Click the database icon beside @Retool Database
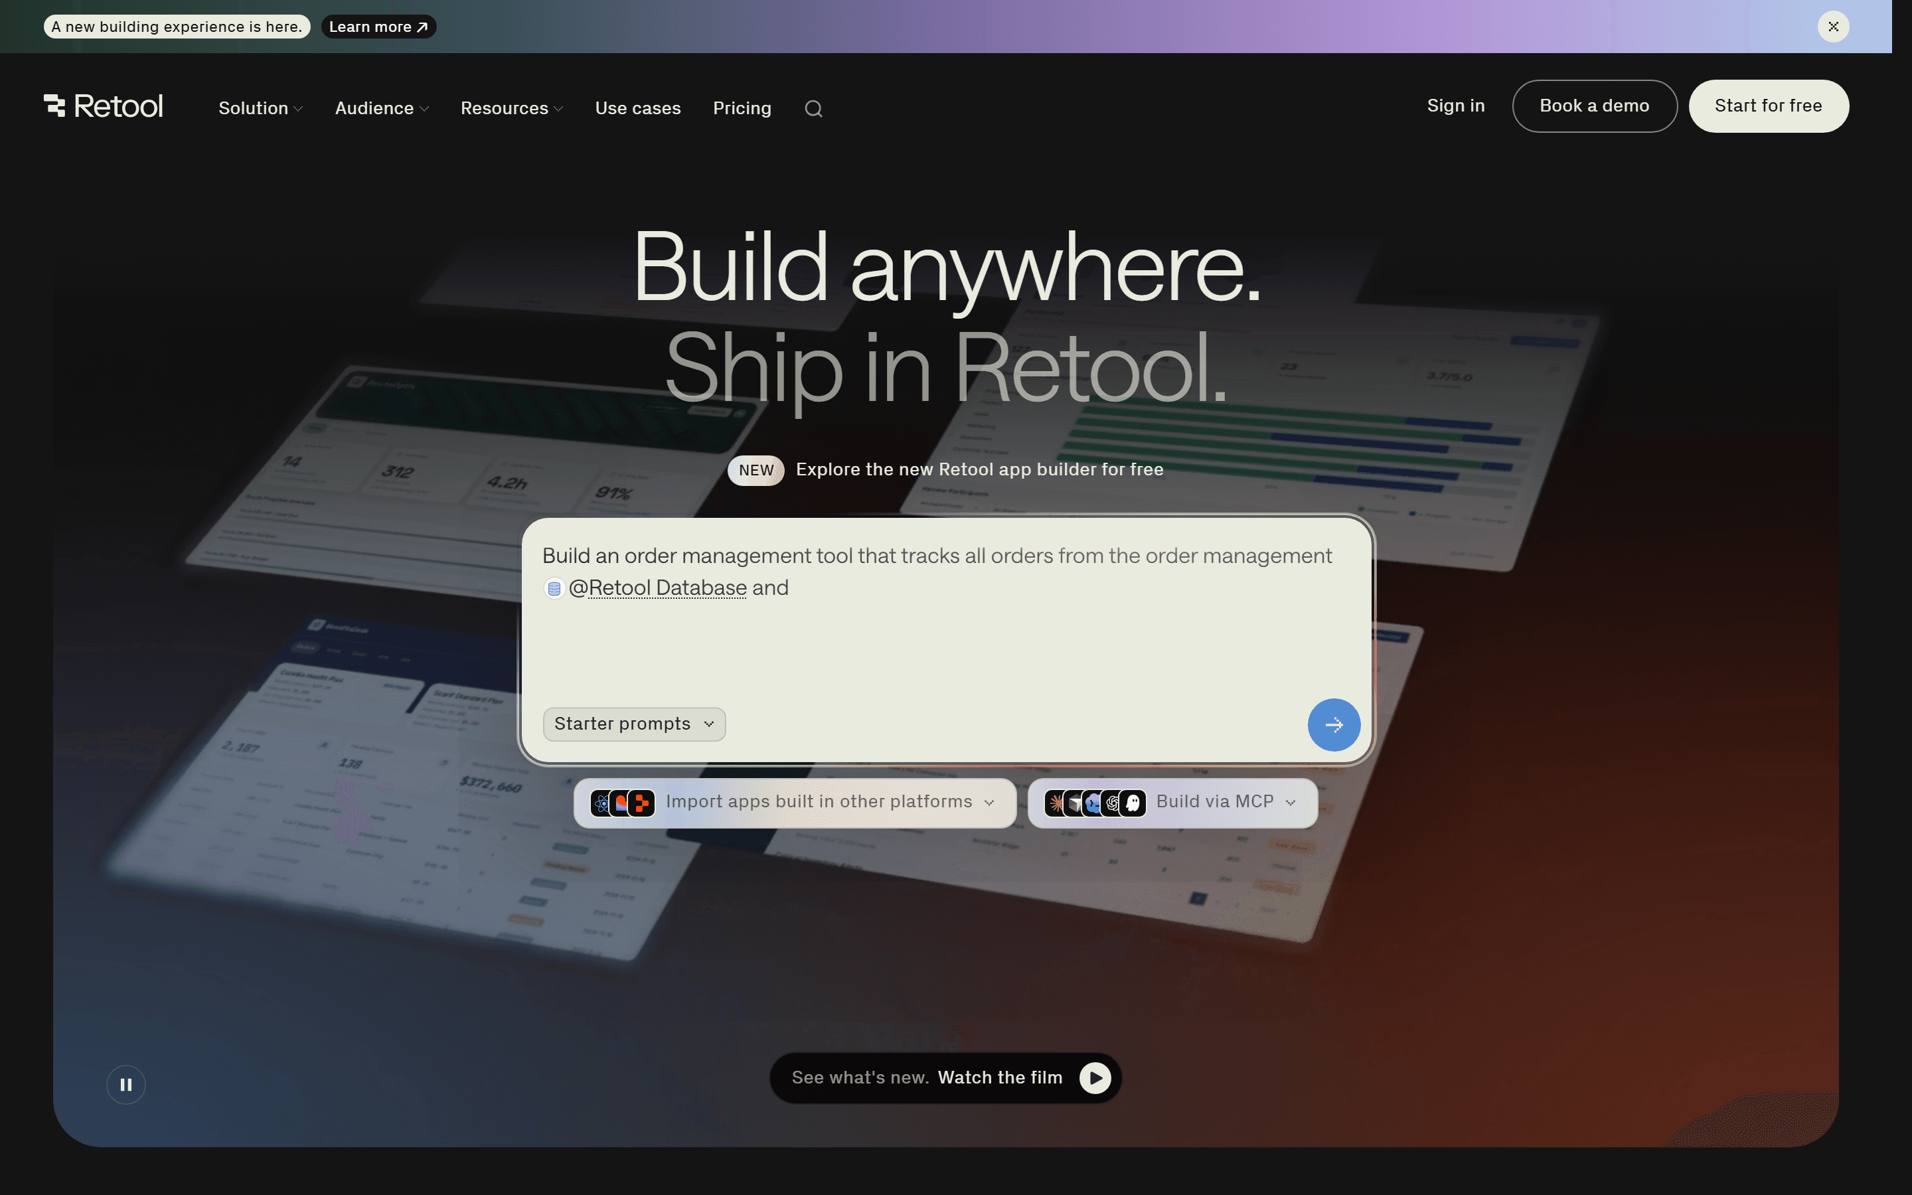The image size is (1912, 1195). 554,589
